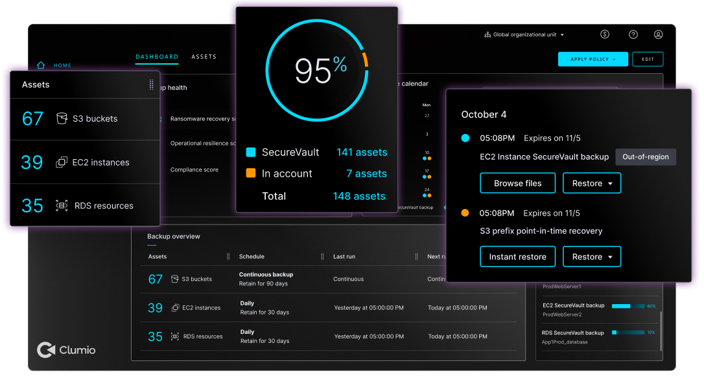Click the Browse files button
704x385 pixels.
coord(517,183)
